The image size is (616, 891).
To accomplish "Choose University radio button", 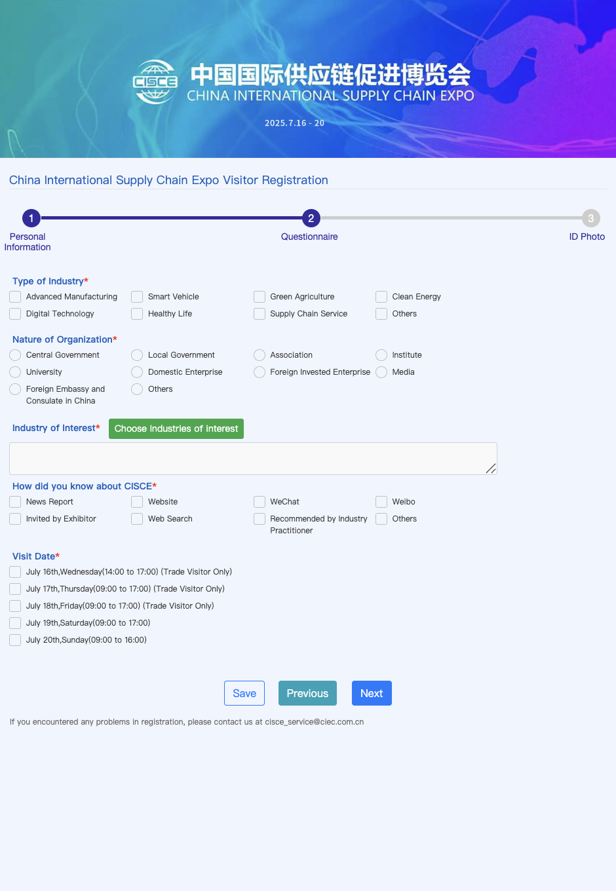I will (x=15, y=372).
